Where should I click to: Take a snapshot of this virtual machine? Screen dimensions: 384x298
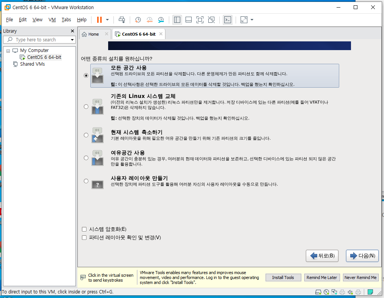(138, 20)
